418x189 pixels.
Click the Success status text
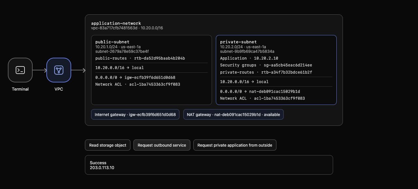tap(98, 163)
